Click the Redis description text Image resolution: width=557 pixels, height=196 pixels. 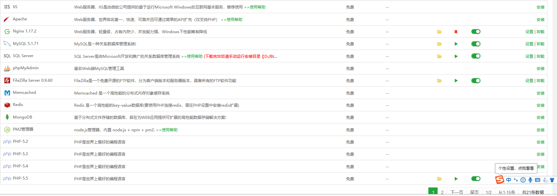(x=157, y=105)
